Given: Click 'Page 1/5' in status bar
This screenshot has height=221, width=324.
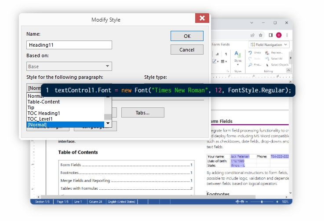Looking at the screenshot, I should tap(62, 202).
